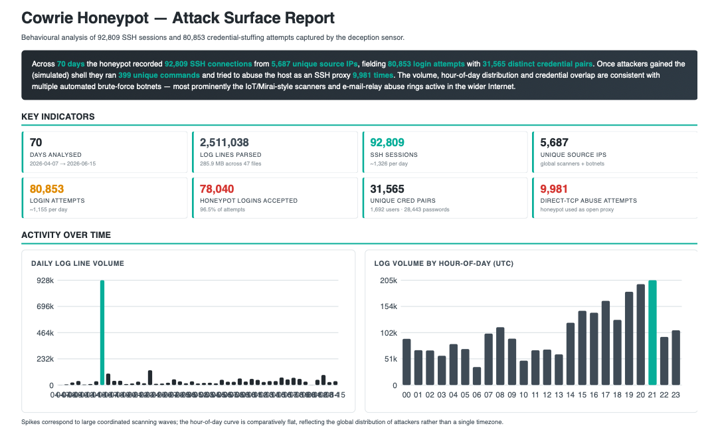Click "1,692 users · 28,443 passwords" caption
This screenshot has width=720, height=442.
(410, 209)
